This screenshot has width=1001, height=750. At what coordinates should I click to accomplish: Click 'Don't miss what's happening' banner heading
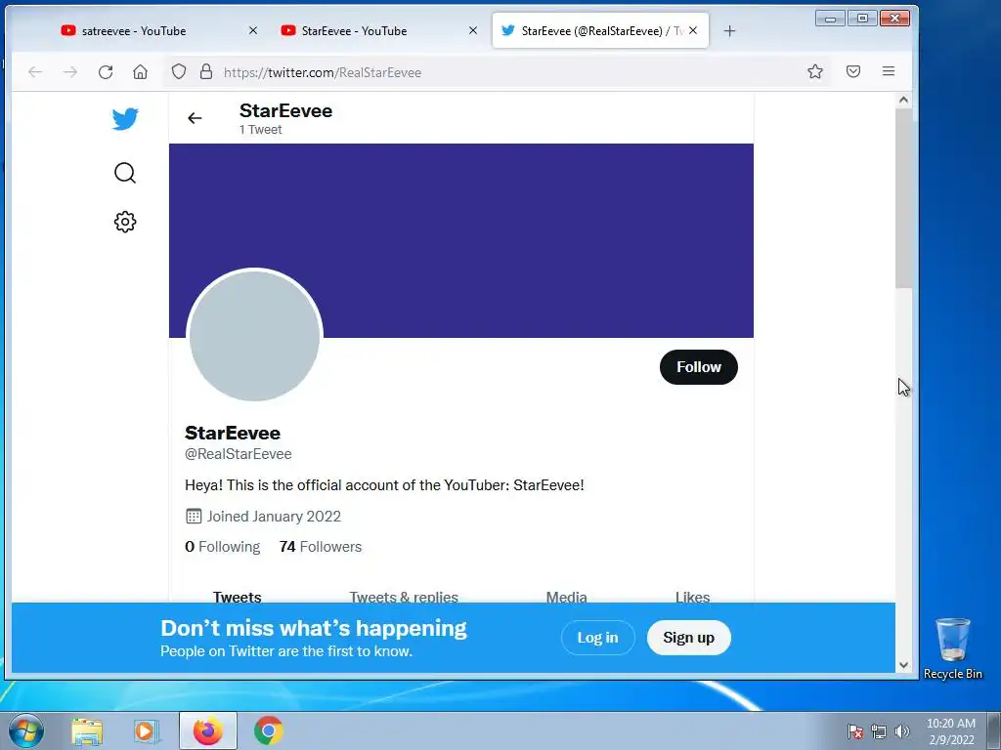pos(314,628)
